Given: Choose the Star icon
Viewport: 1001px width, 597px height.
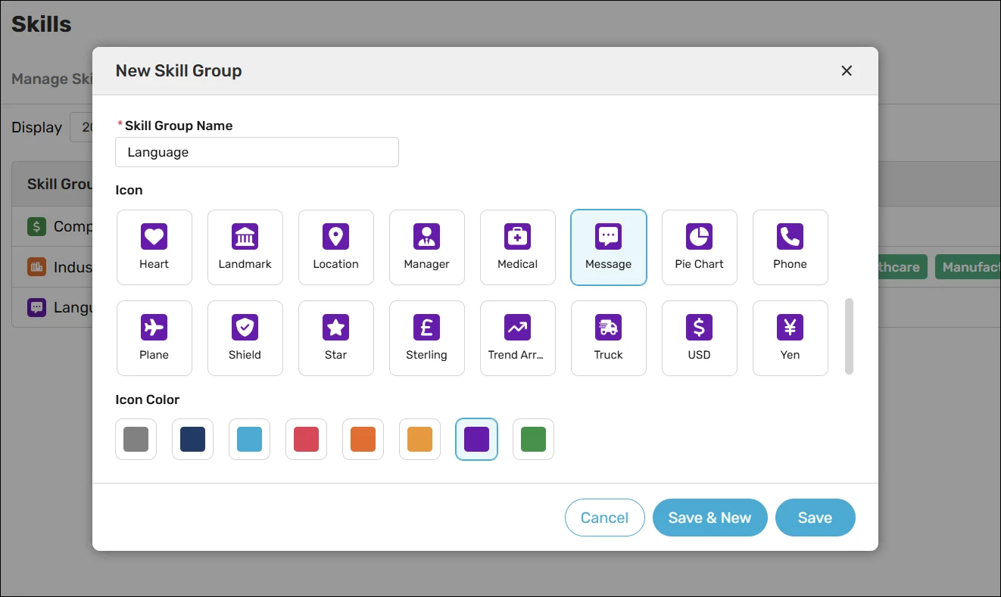Looking at the screenshot, I should pyautogui.click(x=336, y=338).
